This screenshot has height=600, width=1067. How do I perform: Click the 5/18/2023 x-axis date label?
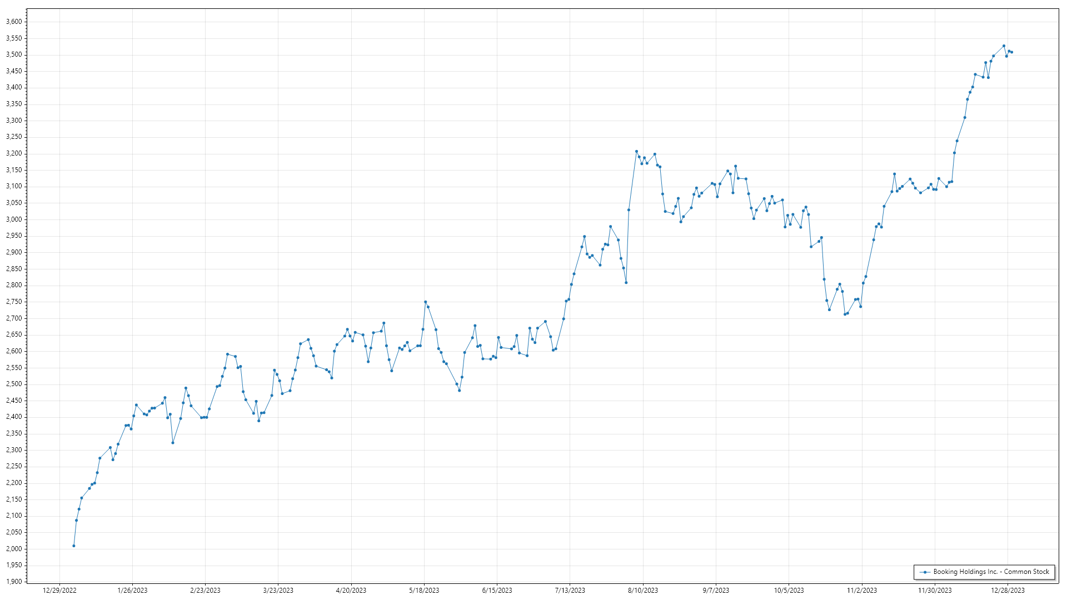click(x=424, y=591)
